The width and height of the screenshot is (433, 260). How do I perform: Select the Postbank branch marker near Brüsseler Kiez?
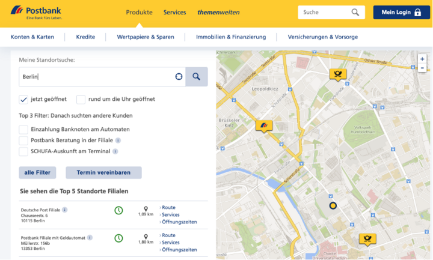pos(264,126)
